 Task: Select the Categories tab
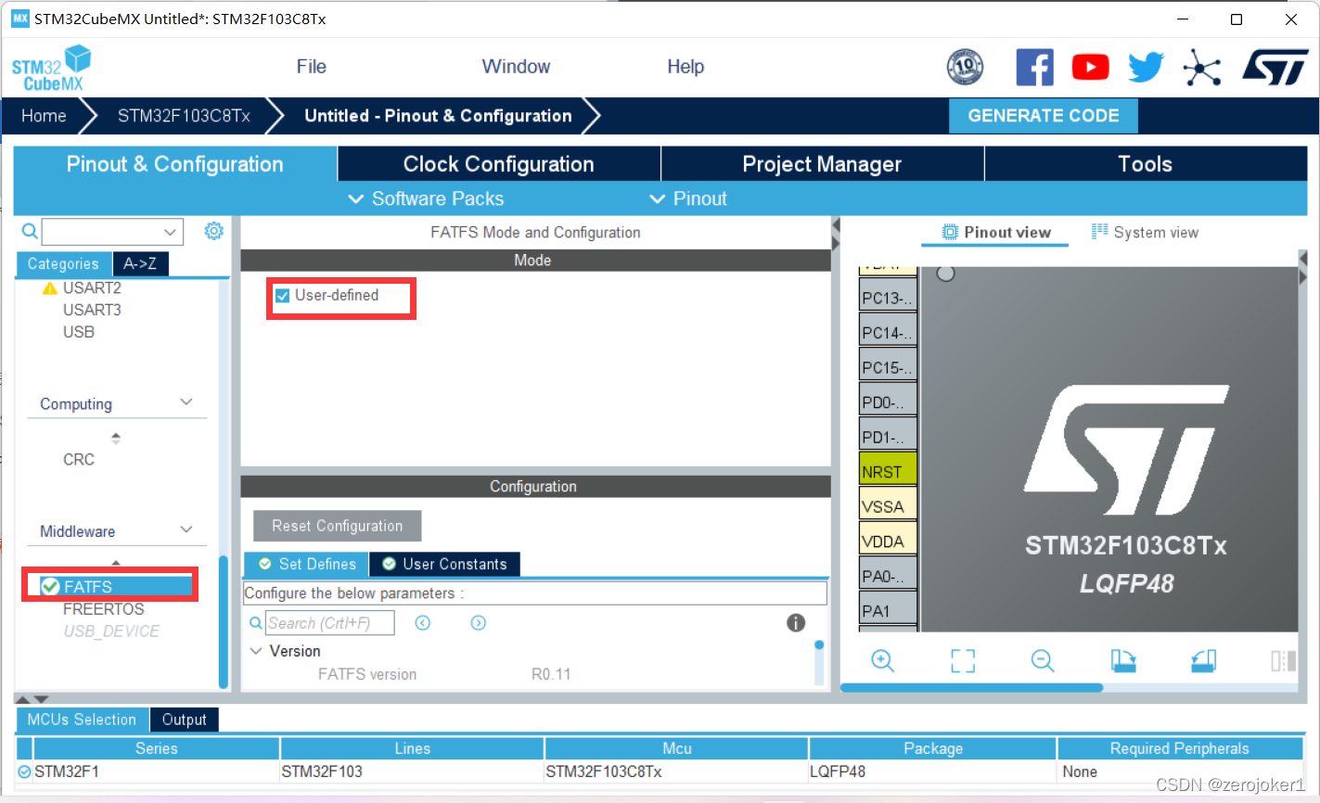coord(63,264)
